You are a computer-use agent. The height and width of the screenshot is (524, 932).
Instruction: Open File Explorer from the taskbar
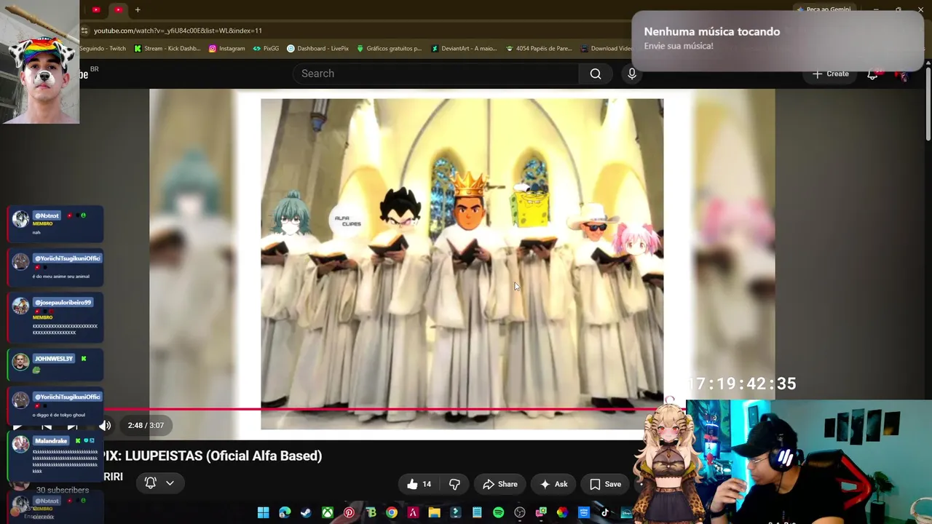coord(434,512)
